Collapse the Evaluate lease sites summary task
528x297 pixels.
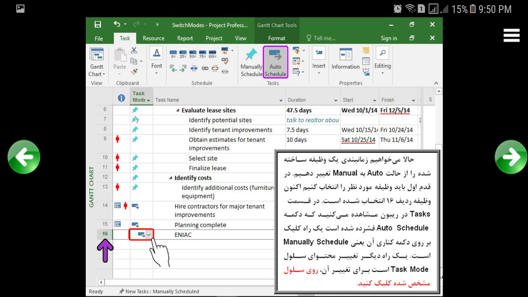(x=178, y=110)
